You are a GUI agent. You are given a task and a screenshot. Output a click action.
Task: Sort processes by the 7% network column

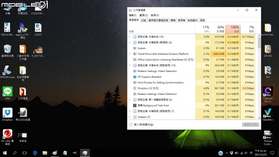click(248, 29)
